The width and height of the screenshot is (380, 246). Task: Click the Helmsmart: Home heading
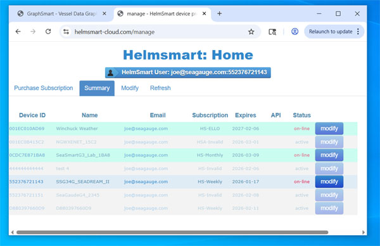(x=188, y=55)
